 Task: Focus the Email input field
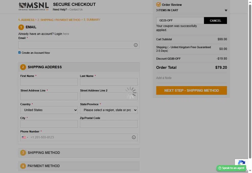[79, 45]
